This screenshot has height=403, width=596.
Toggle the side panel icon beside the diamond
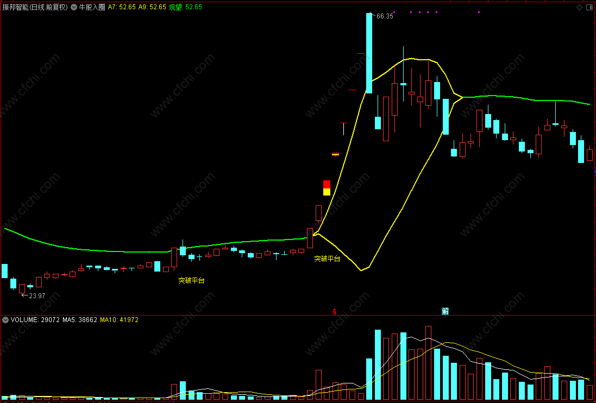tap(591, 7)
